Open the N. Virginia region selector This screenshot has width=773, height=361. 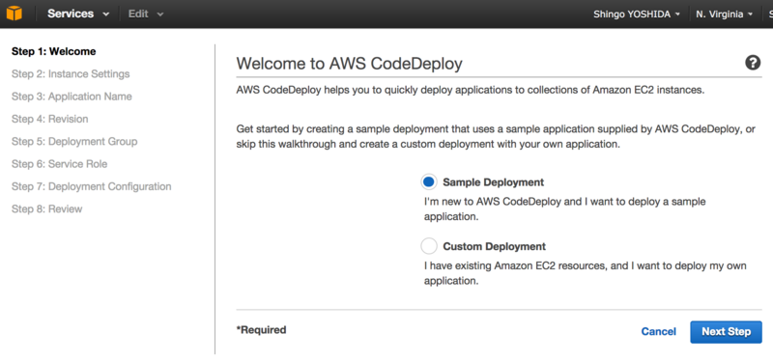pyautogui.click(x=724, y=14)
